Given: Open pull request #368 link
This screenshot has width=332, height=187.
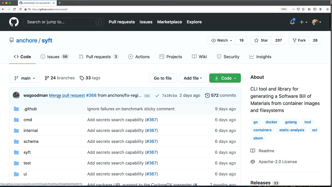Looking at the screenshot, I should [x=91, y=95].
